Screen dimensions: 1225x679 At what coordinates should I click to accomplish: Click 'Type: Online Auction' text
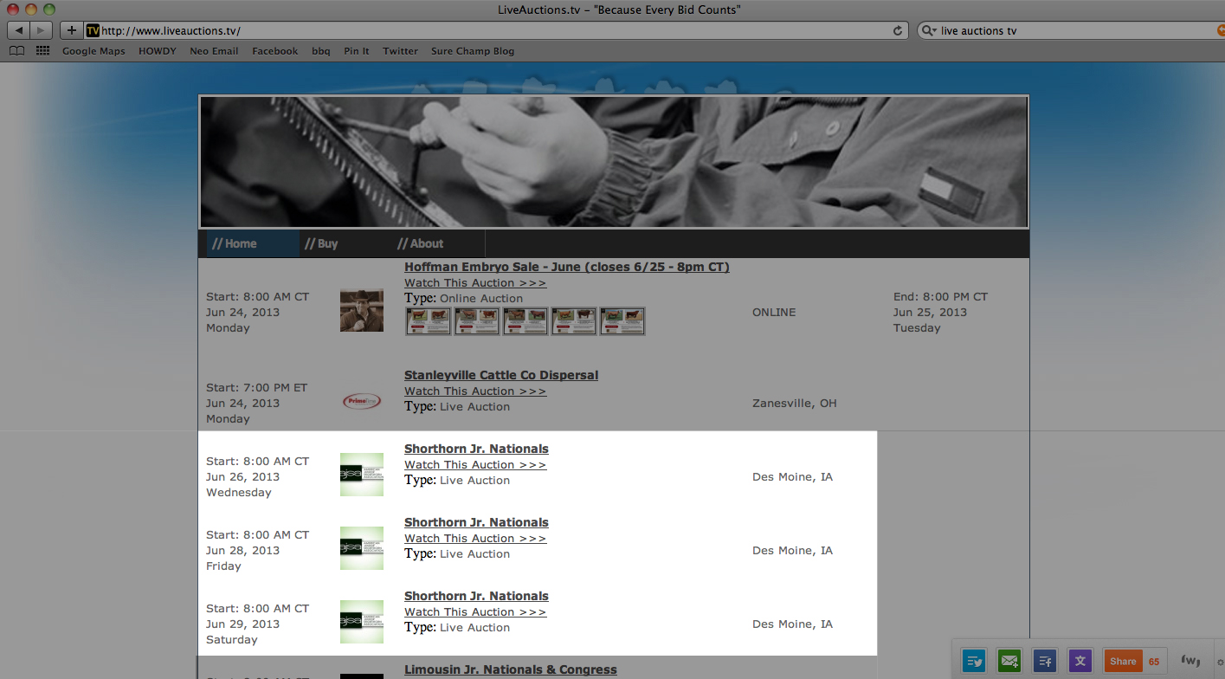[x=463, y=298]
